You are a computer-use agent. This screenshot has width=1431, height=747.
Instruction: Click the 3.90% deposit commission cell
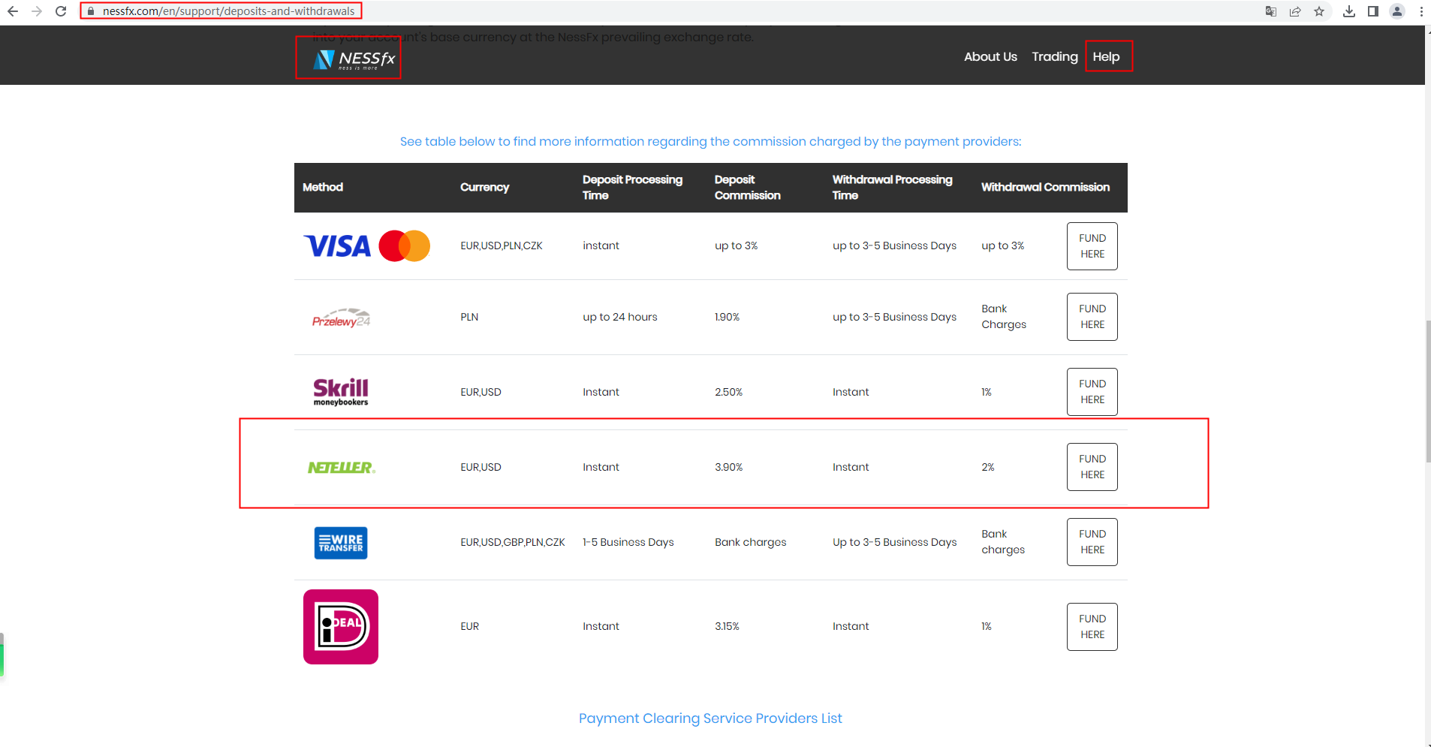pyautogui.click(x=728, y=467)
